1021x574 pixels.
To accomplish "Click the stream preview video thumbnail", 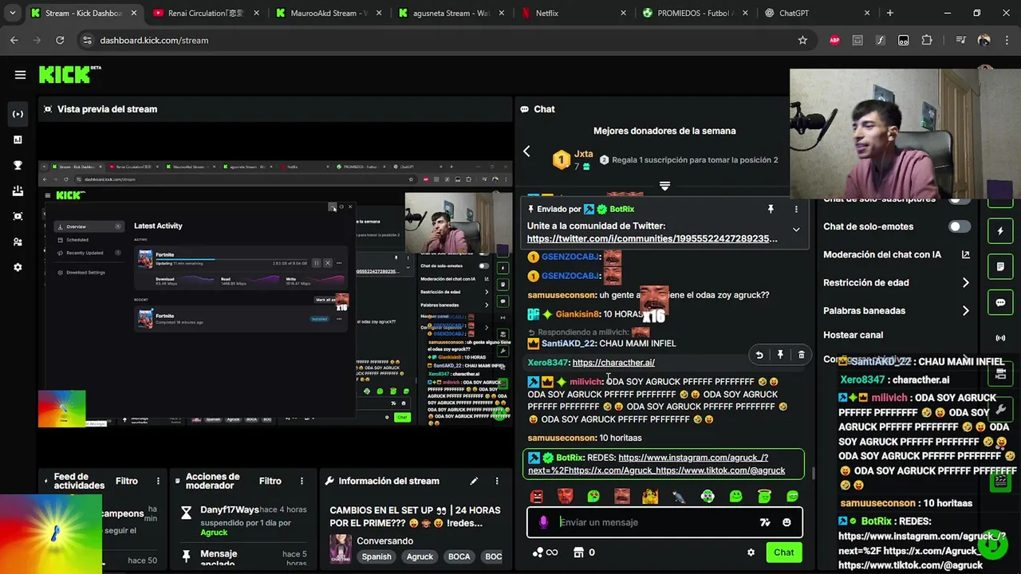I will [x=275, y=294].
